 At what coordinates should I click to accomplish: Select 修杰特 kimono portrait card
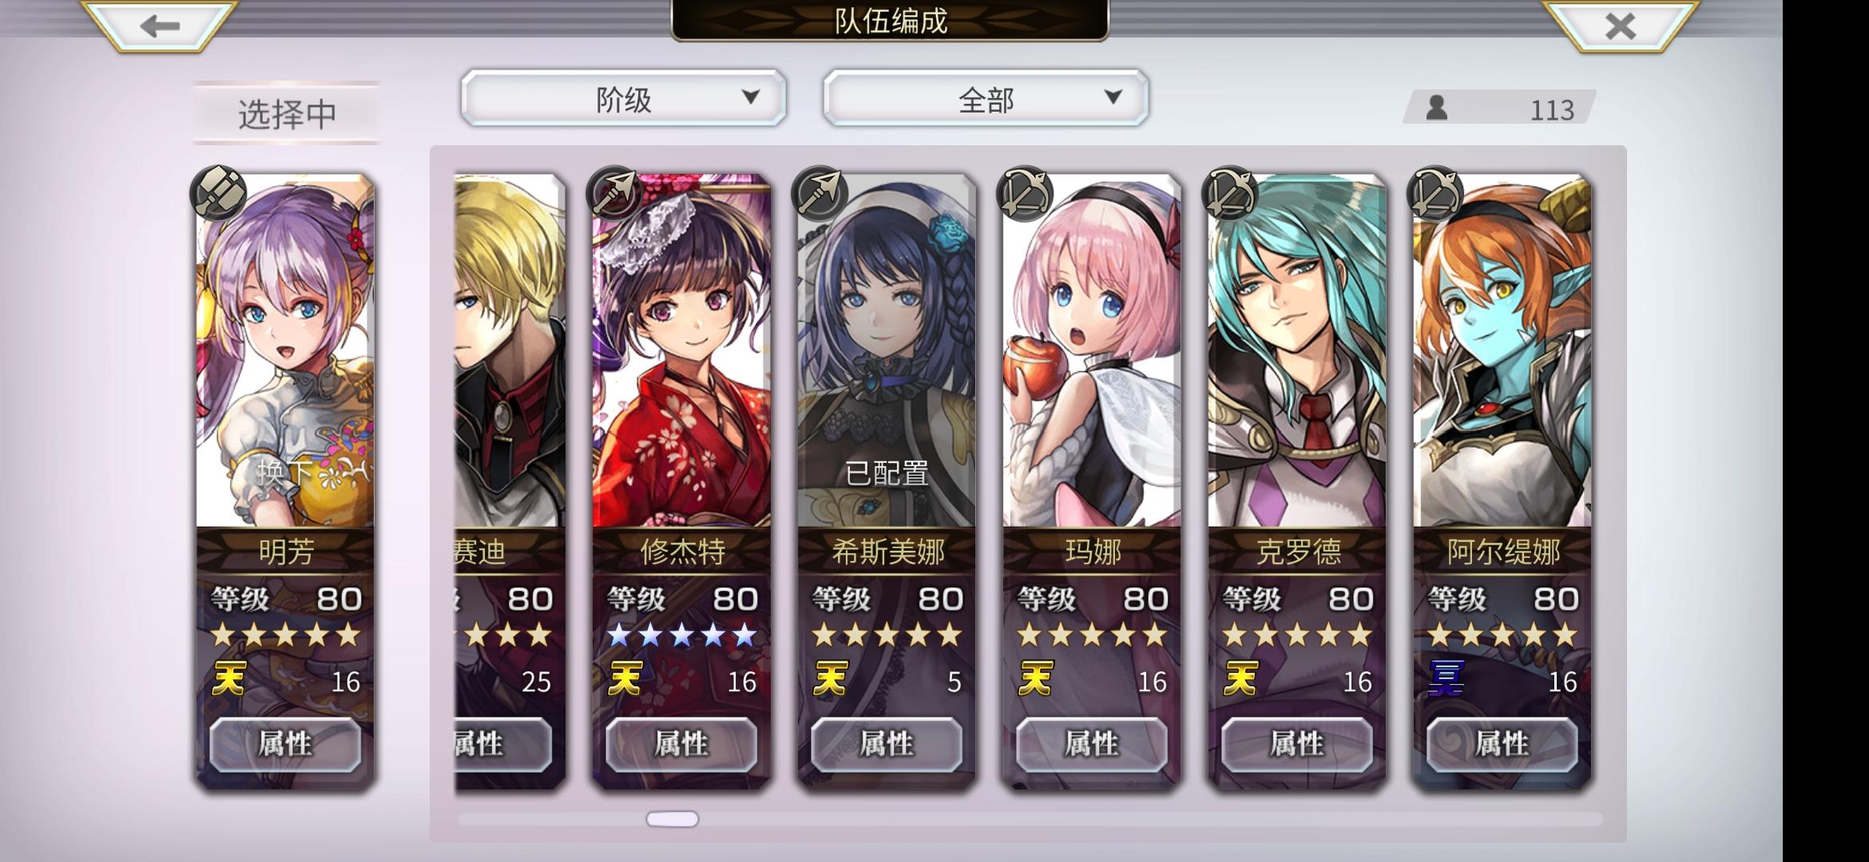coord(681,351)
